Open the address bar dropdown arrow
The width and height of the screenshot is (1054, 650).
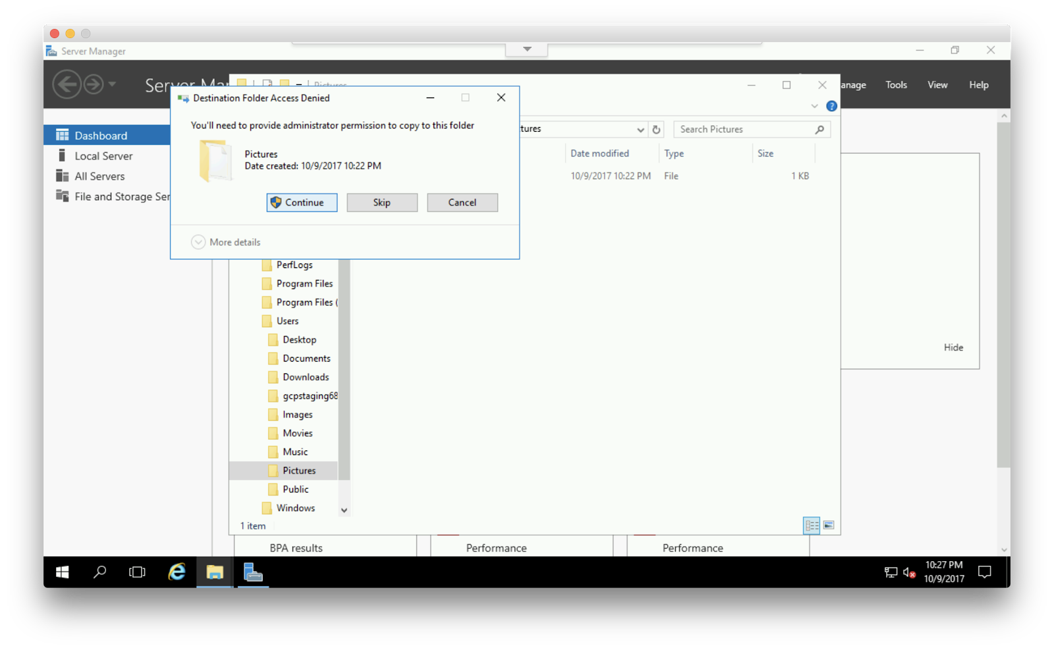[640, 129]
